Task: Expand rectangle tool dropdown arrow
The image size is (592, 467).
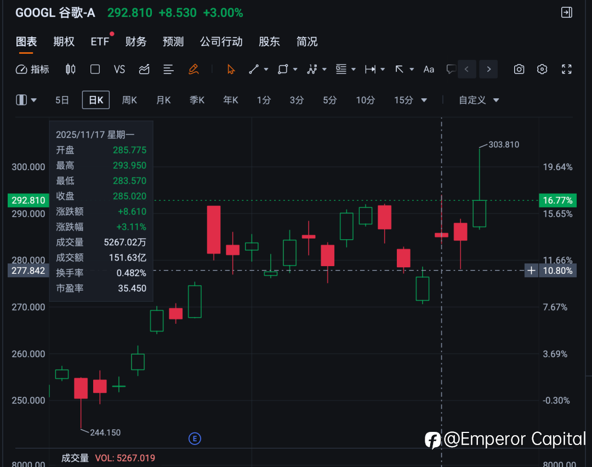Action: [295, 70]
